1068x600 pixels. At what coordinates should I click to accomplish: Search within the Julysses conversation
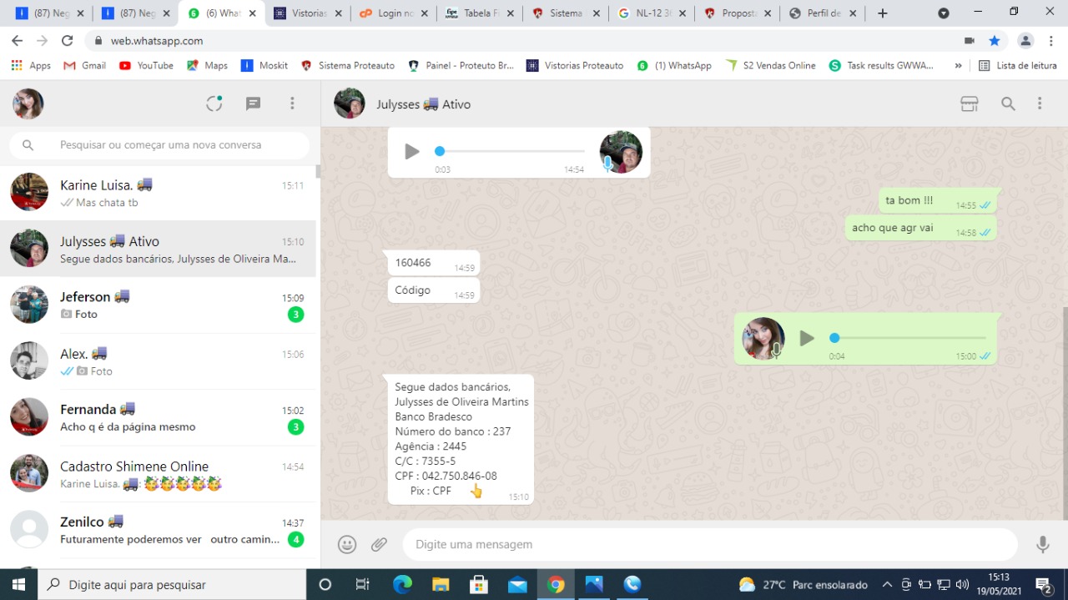coord(1008,103)
